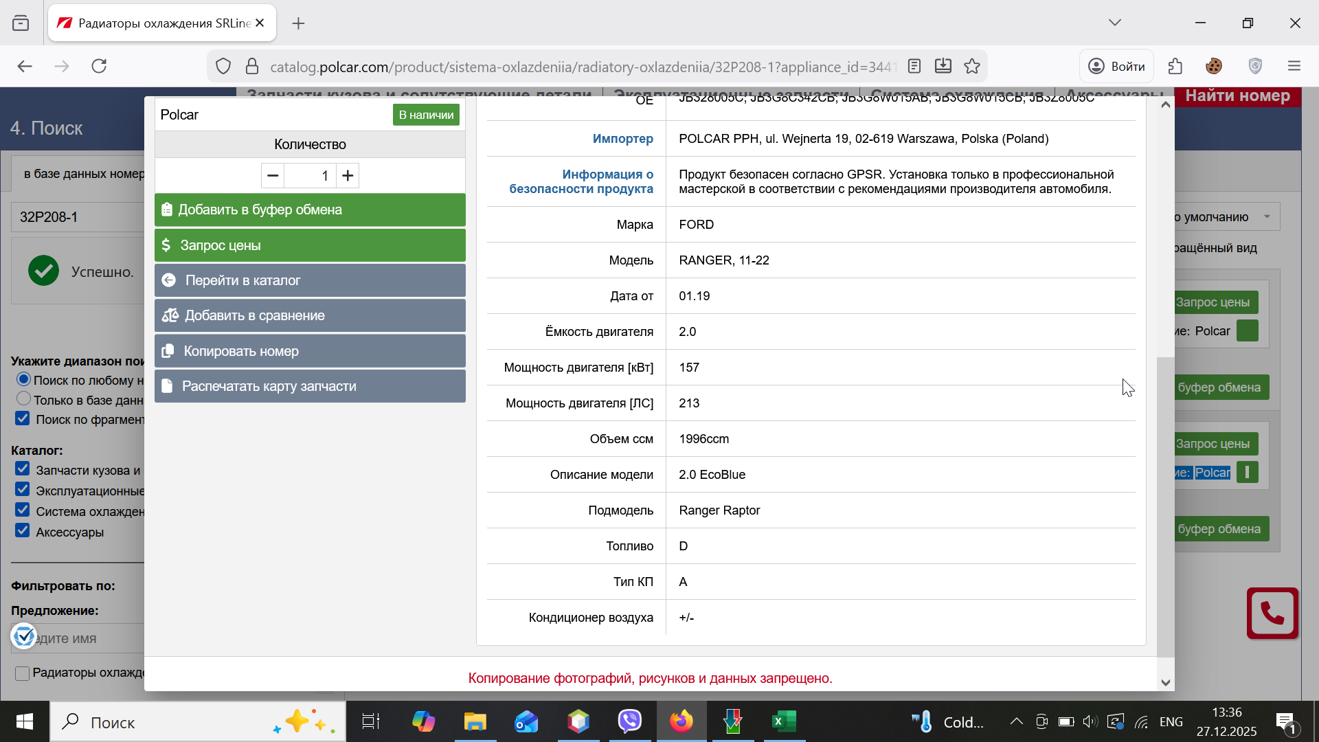Screen dimensions: 1319x742
Task: Select 'Поиск по любому' radio button
Action: pyautogui.click(x=23, y=379)
